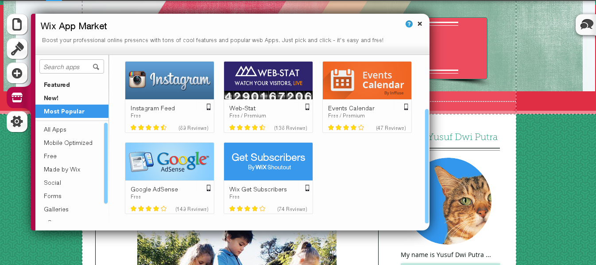Open the All Apps category

[55, 129]
